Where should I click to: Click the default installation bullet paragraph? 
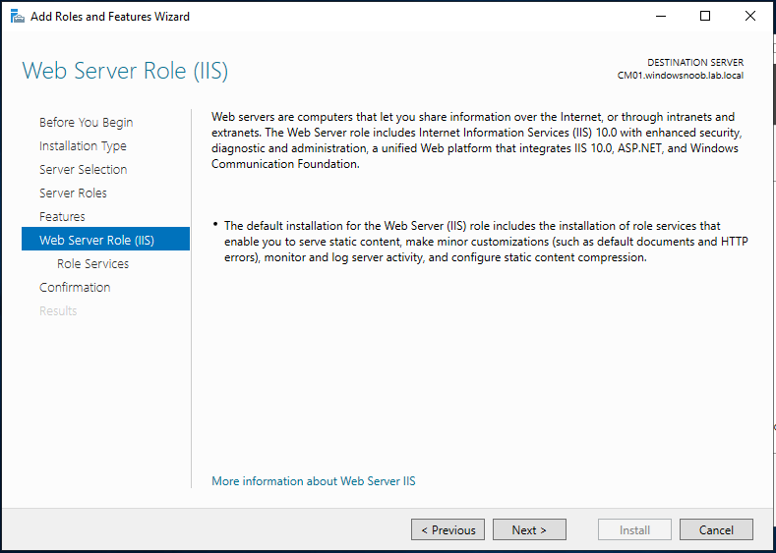click(x=486, y=242)
